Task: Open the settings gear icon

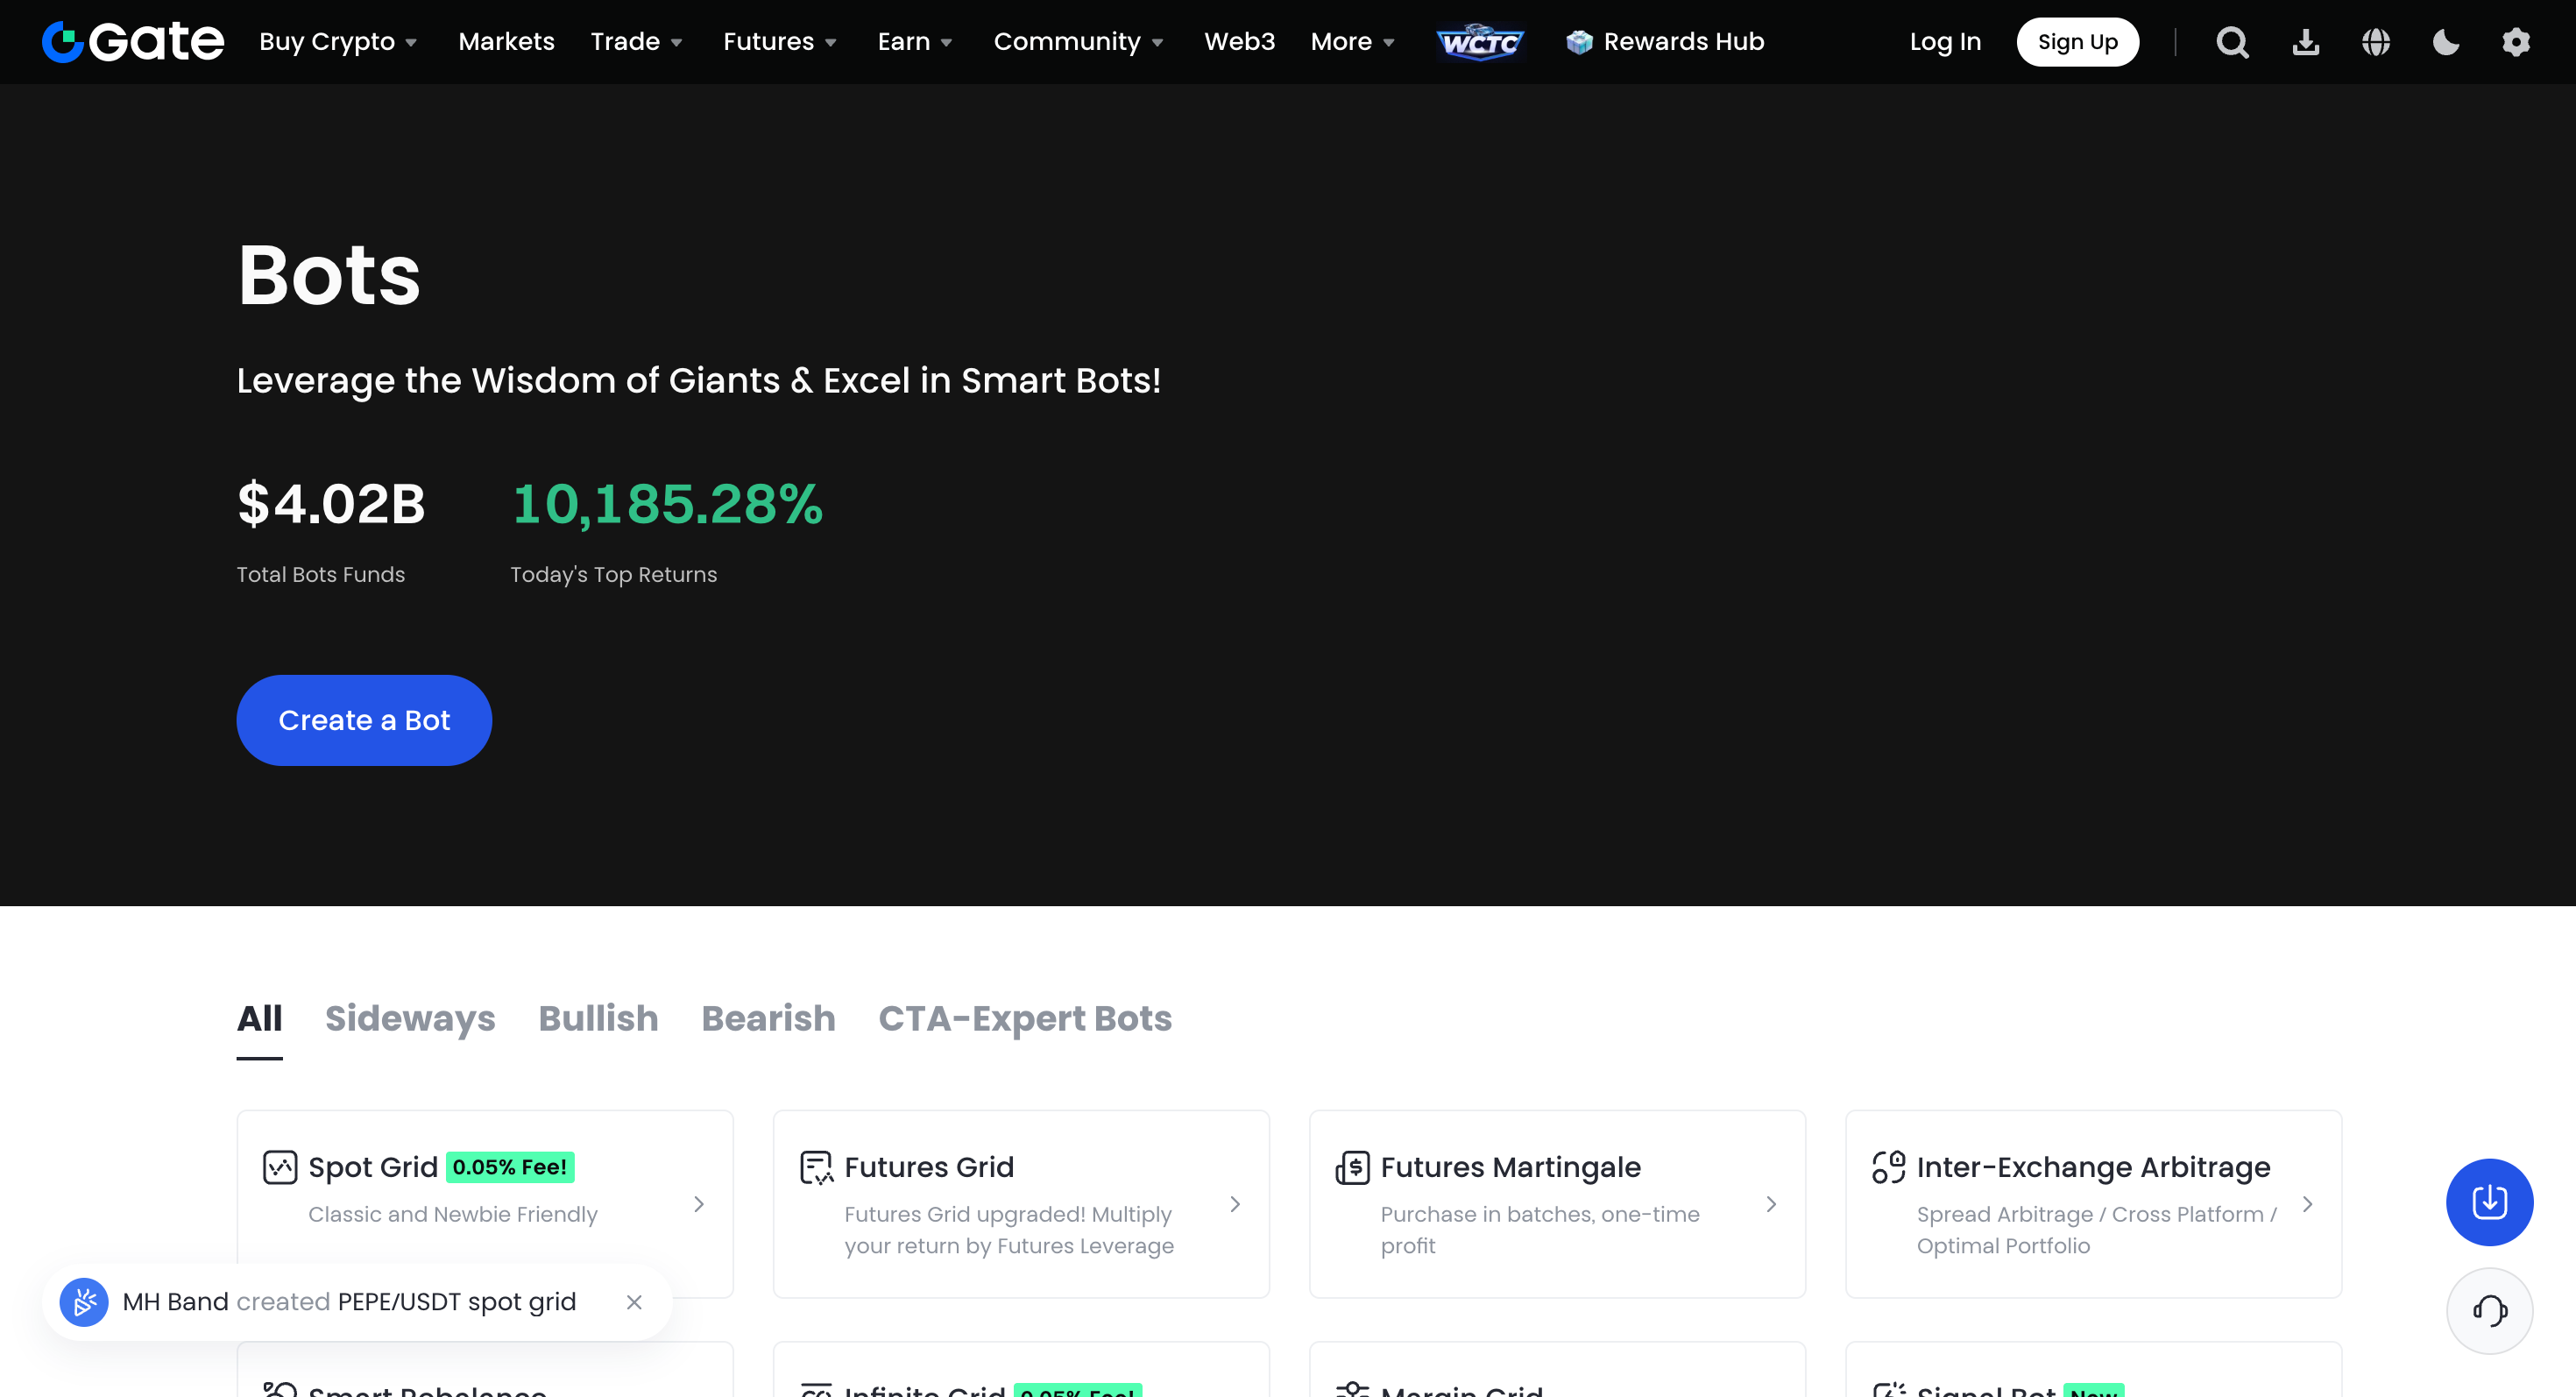Action: click(2515, 42)
